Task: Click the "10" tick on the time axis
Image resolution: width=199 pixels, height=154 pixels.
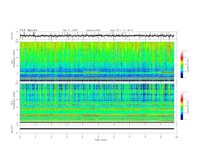Action: click(177, 137)
